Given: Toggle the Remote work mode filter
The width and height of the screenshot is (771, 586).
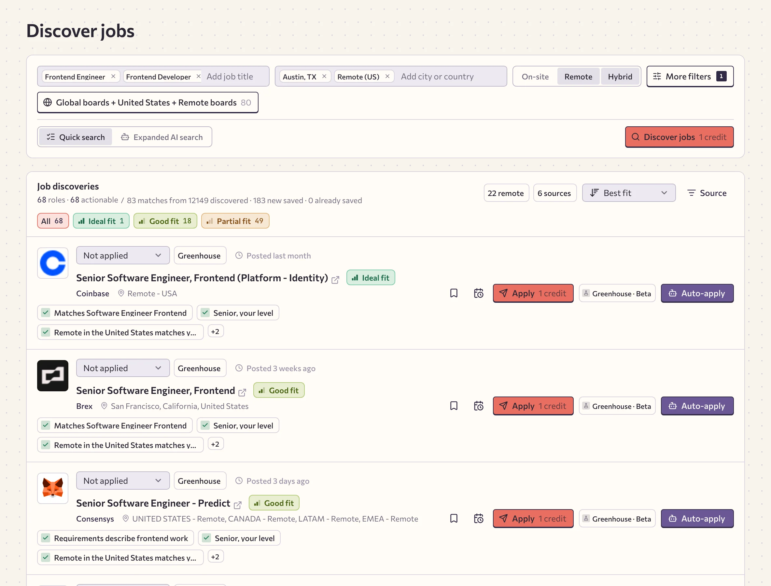Looking at the screenshot, I should pyautogui.click(x=578, y=77).
